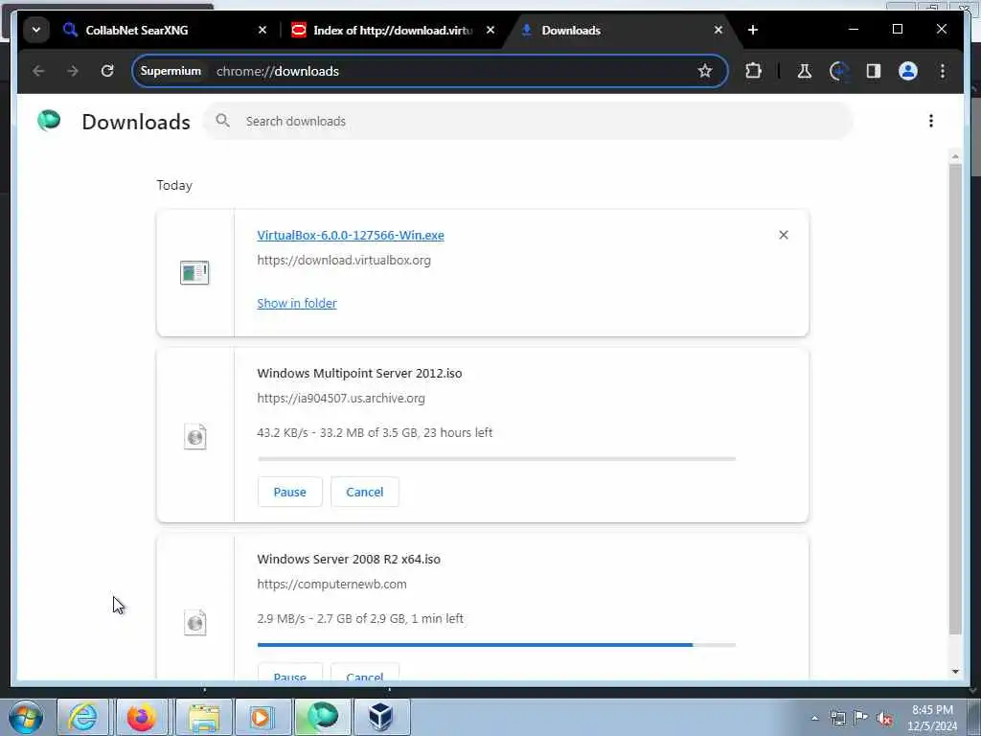The height and width of the screenshot is (736, 981).
Task: Click the search magnifier icon
Action: pos(222,121)
